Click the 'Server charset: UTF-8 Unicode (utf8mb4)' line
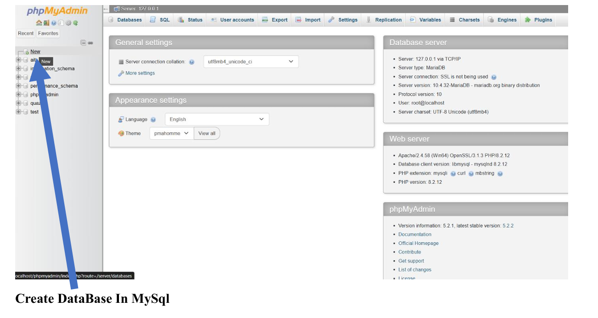Screen dimensions: 598x318 click(443, 112)
